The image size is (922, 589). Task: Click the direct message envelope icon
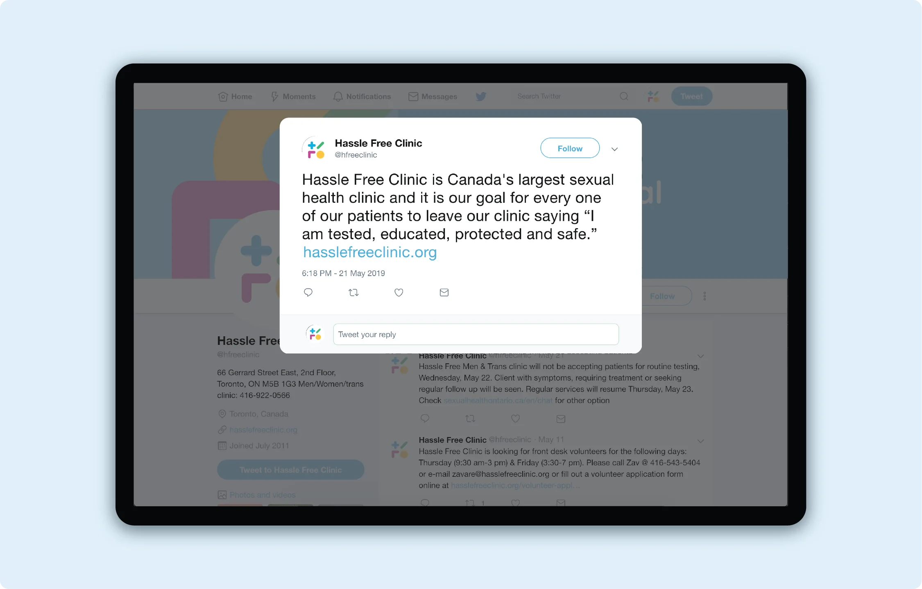pyautogui.click(x=444, y=292)
